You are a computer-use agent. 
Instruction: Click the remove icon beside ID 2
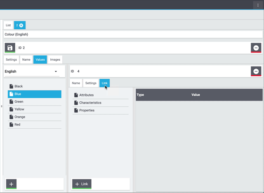pos(256,48)
